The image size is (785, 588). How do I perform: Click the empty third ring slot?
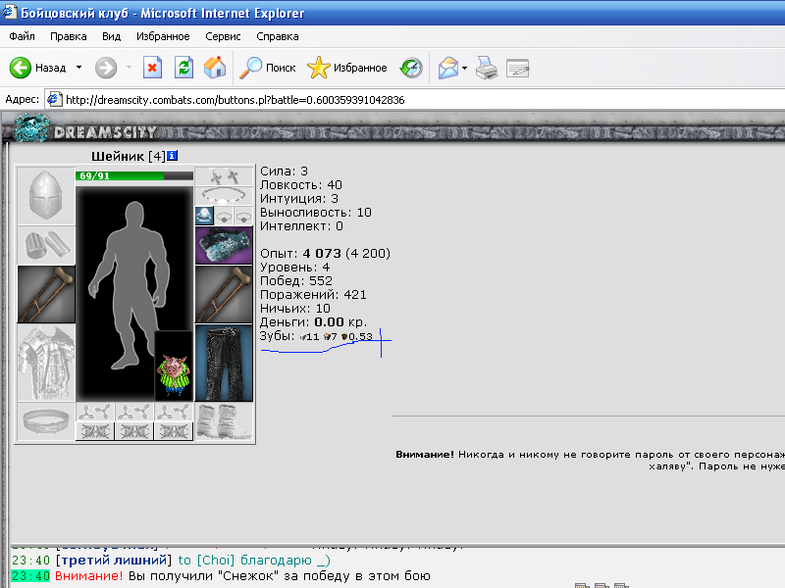coord(243,216)
